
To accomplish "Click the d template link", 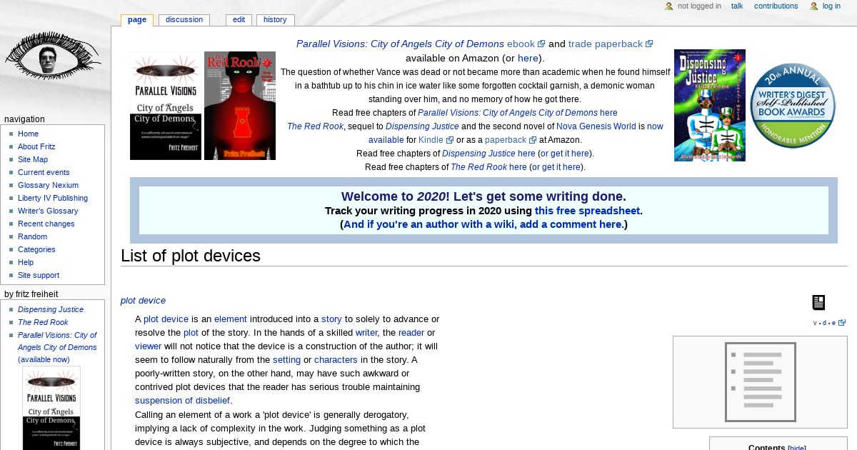I will pos(824,323).
